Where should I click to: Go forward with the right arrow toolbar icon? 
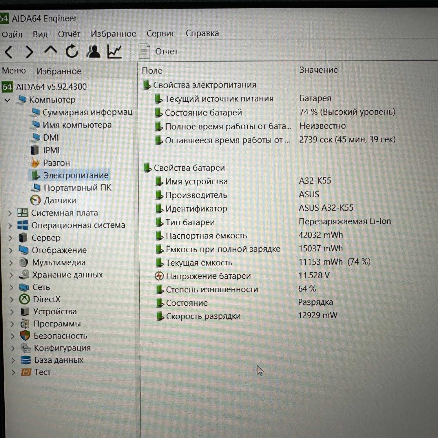click(x=29, y=52)
